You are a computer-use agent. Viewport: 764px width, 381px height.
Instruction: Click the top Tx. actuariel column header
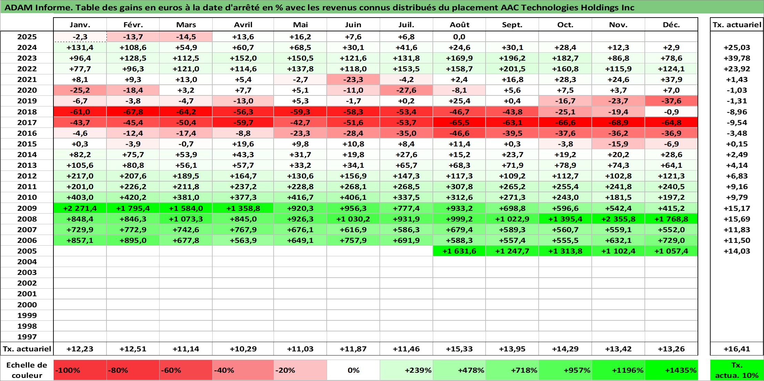pyautogui.click(x=737, y=25)
